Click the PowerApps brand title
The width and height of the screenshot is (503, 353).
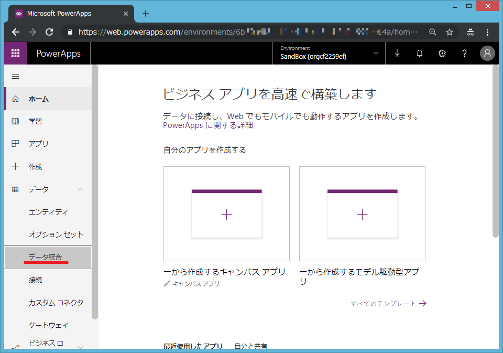[58, 54]
